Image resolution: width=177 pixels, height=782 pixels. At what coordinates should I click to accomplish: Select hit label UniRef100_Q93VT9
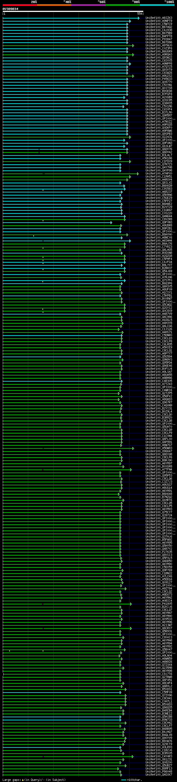[159, 70]
